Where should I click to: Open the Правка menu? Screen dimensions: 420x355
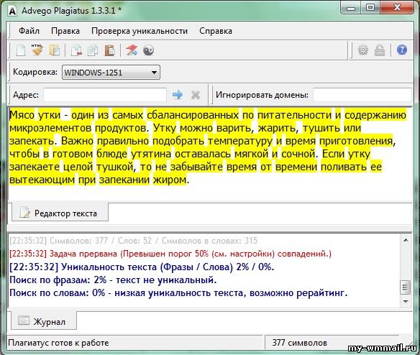click(x=65, y=31)
